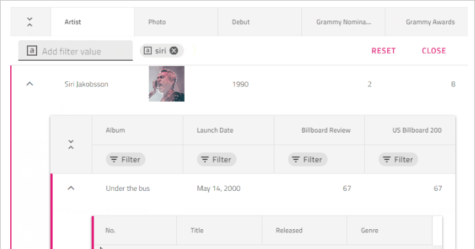Click the condition icon in filter input
This screenshot has width=475, height=249.
32,51
